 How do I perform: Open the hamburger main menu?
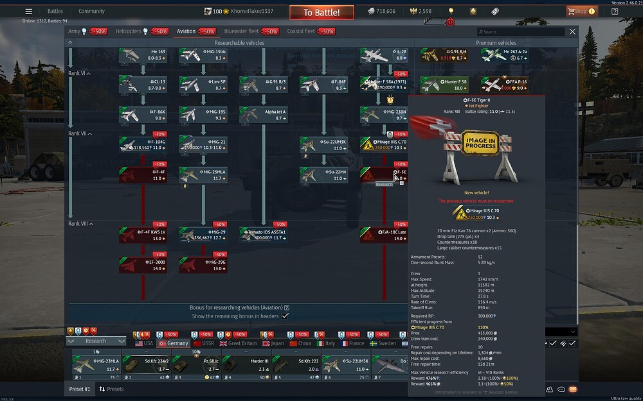click(28, 12)
